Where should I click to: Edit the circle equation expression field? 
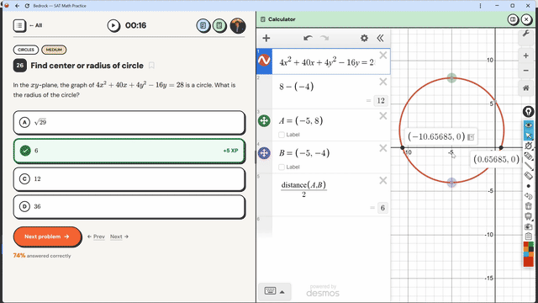tap(326, 62)
